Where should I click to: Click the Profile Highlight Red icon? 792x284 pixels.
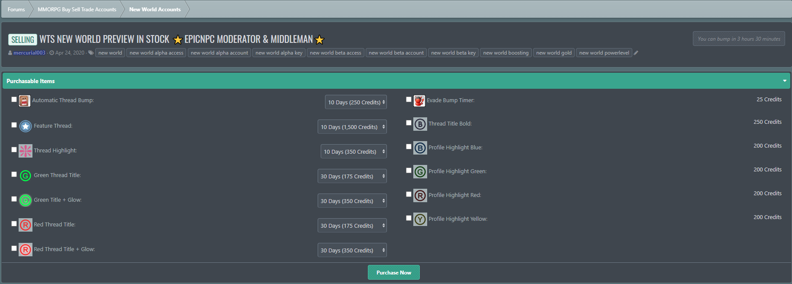[x=420, y=196]
